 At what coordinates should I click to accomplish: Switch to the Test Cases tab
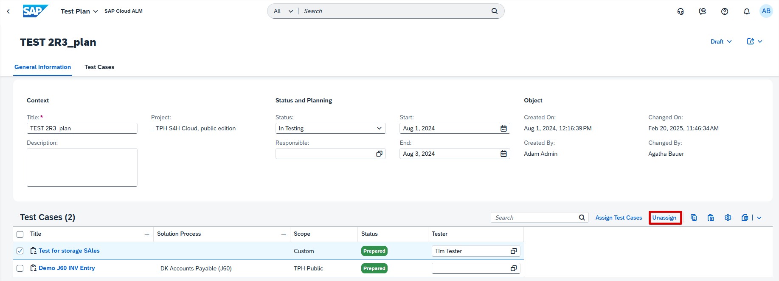(99, 67)
